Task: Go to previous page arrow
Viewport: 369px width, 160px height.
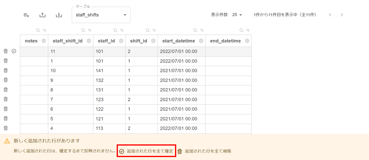Action: (330, 15)
